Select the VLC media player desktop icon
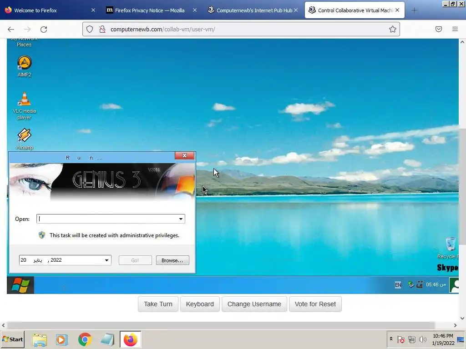 [x=25, y=105]
